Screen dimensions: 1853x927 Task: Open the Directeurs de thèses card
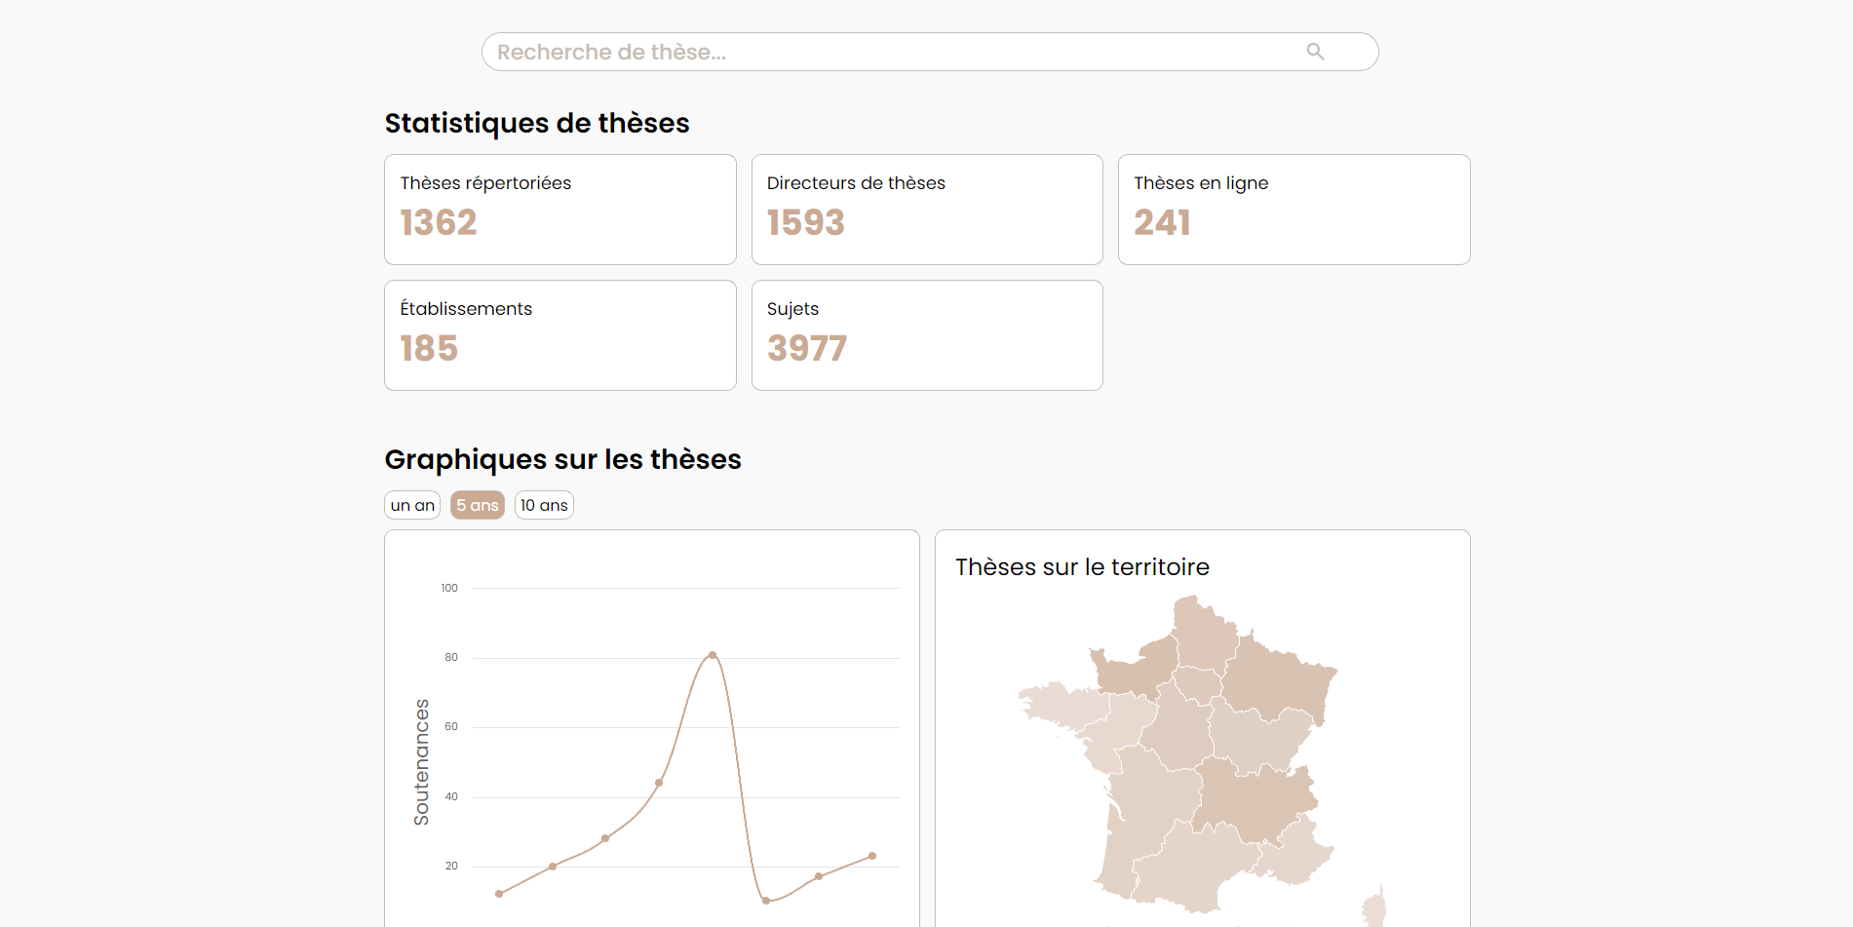[926, 210]
